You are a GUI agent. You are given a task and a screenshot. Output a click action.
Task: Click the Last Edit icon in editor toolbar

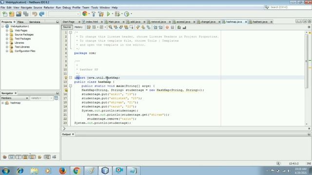pos(89,27)
